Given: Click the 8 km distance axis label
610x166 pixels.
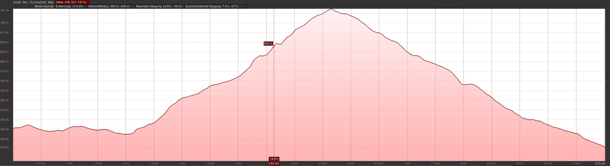Looking at the screenshot, I should tap(463, 163).
